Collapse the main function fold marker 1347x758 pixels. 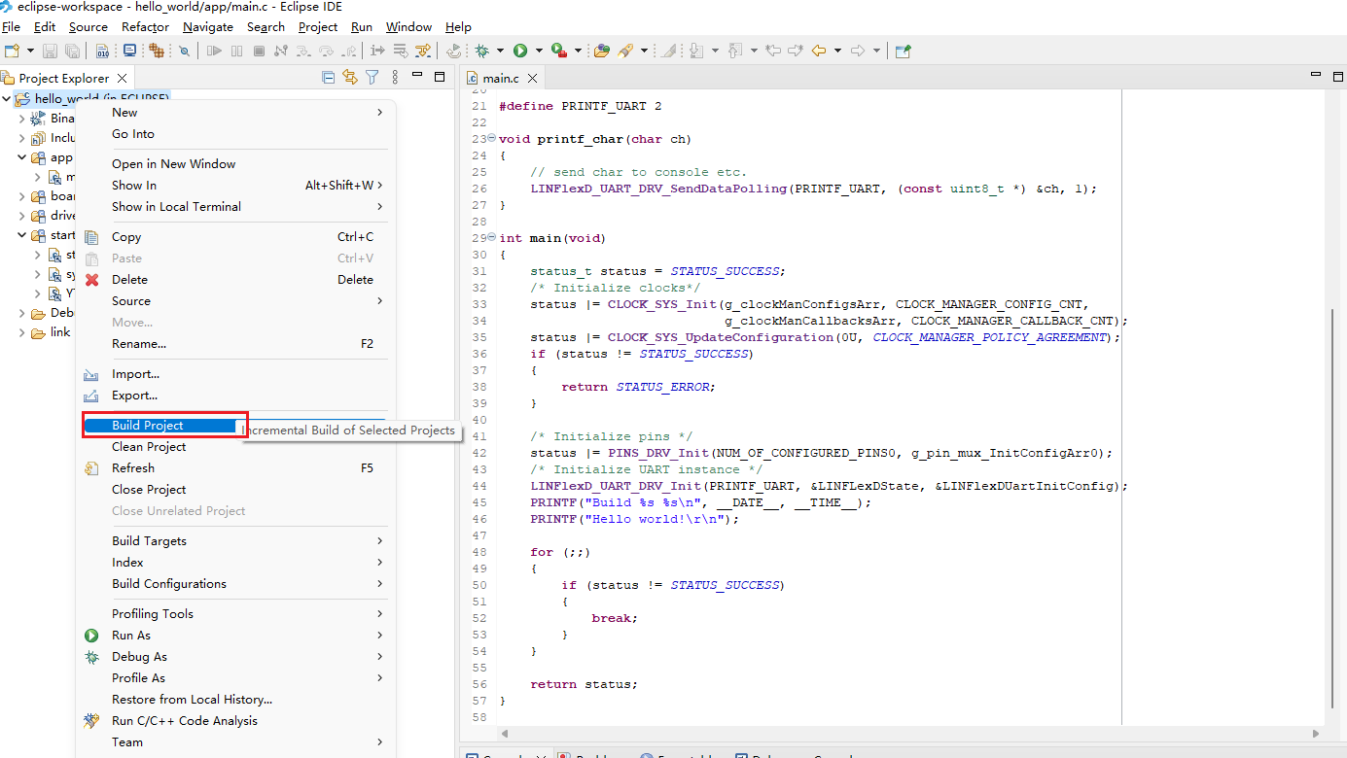click(491, 238)
